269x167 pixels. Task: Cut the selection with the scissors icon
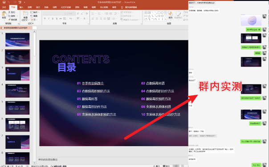coord(12,12)
